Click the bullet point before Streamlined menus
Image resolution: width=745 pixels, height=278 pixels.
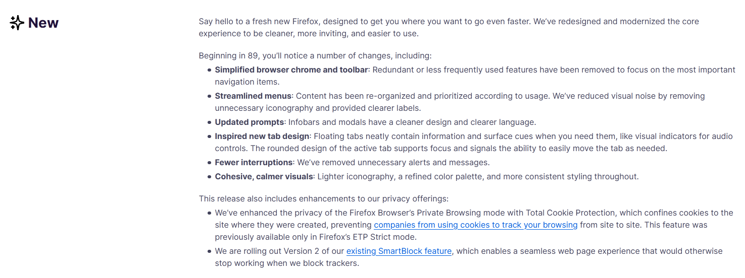(209, 96)
